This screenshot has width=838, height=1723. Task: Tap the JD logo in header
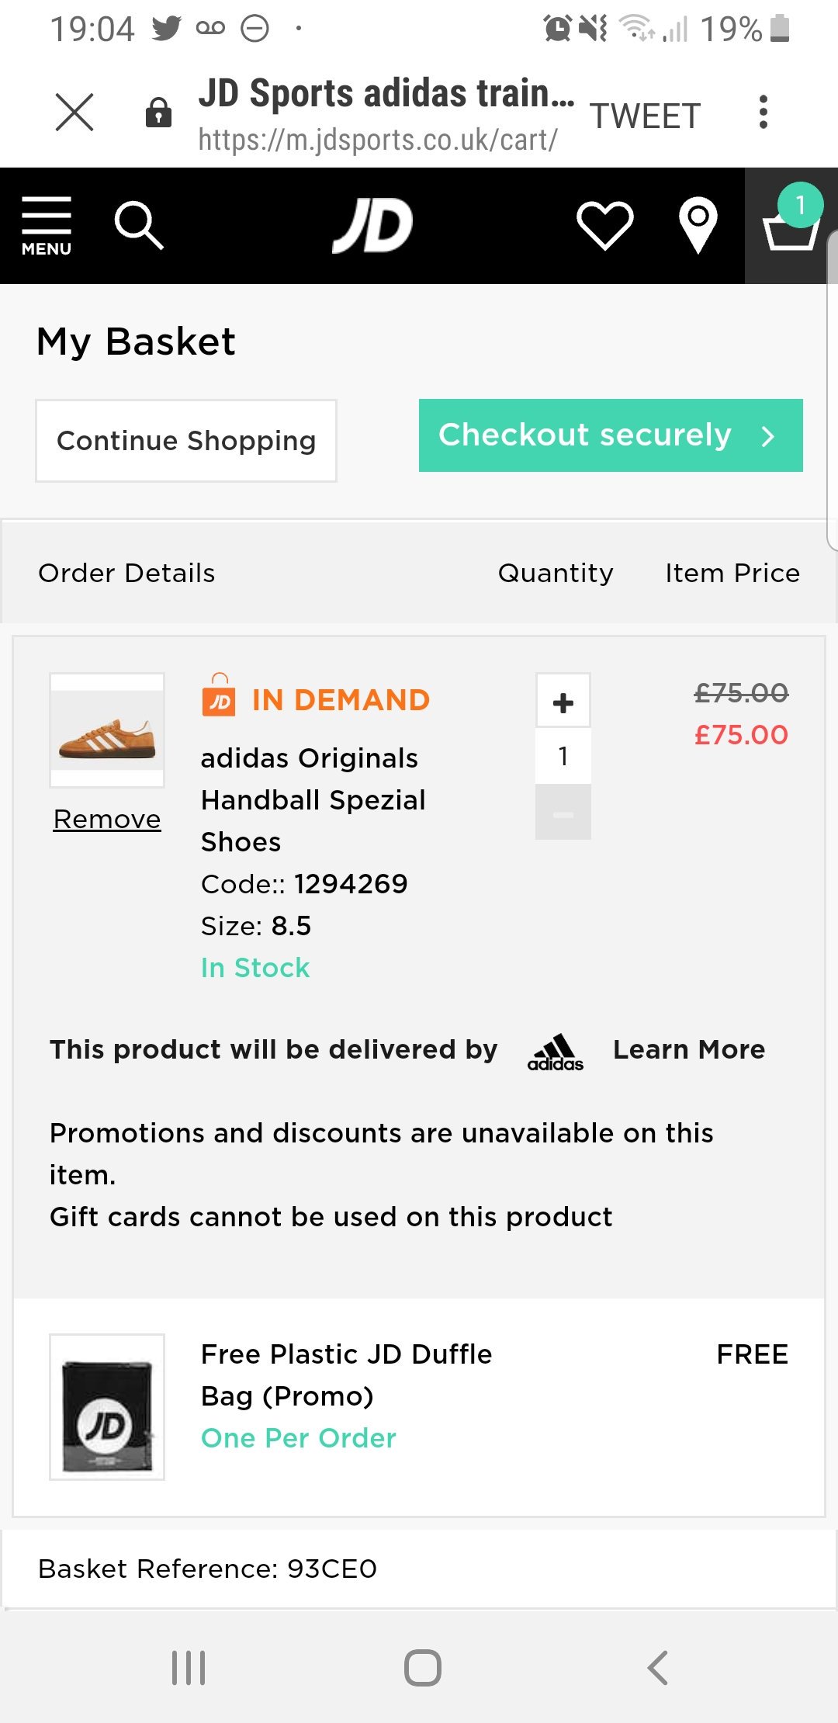pos(373,225)
